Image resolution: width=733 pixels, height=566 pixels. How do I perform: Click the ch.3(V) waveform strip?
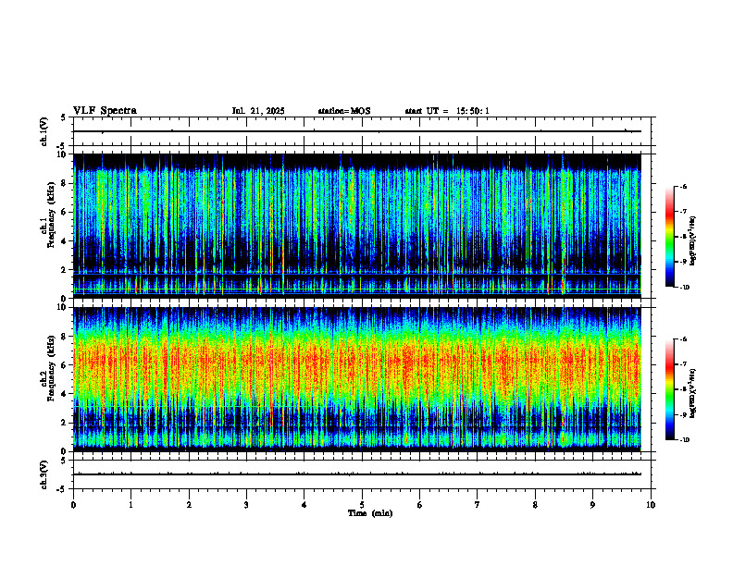tap(362, 474)
